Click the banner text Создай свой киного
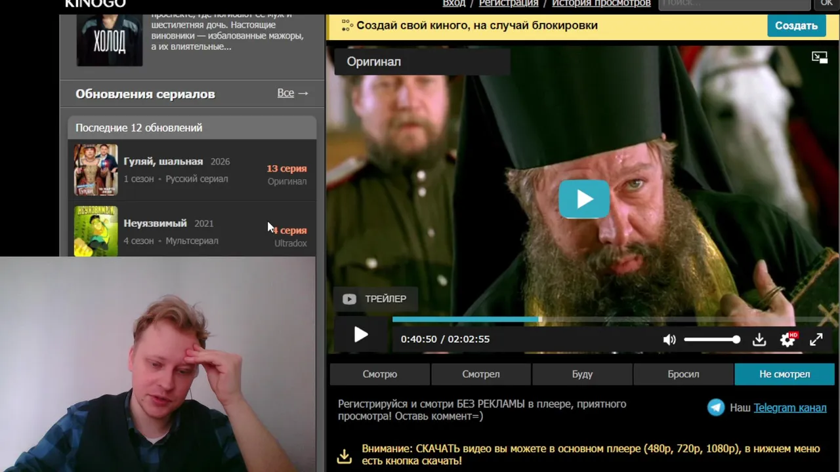 [477, 26]
